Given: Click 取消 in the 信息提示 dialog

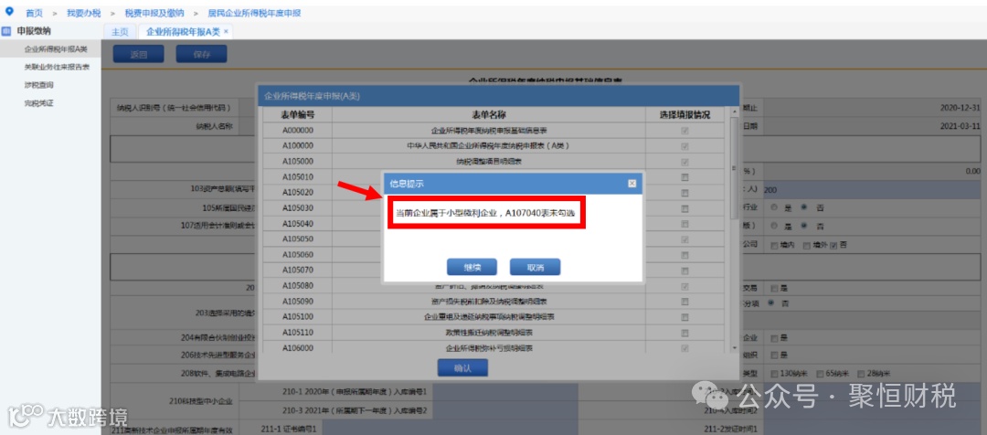Looking at the screenshot, I should point(535,267).
